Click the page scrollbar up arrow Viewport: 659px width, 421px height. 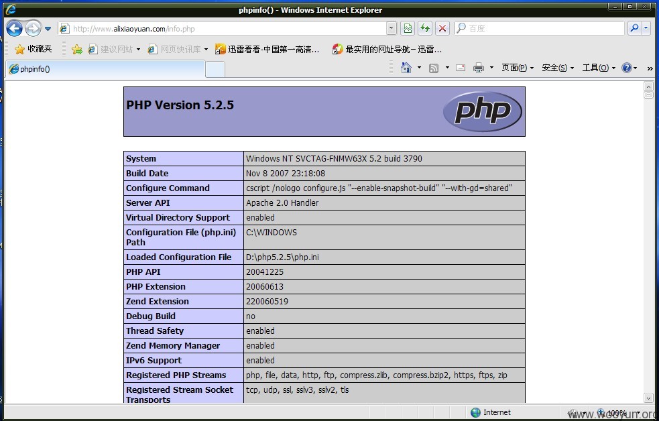(648, 86)
